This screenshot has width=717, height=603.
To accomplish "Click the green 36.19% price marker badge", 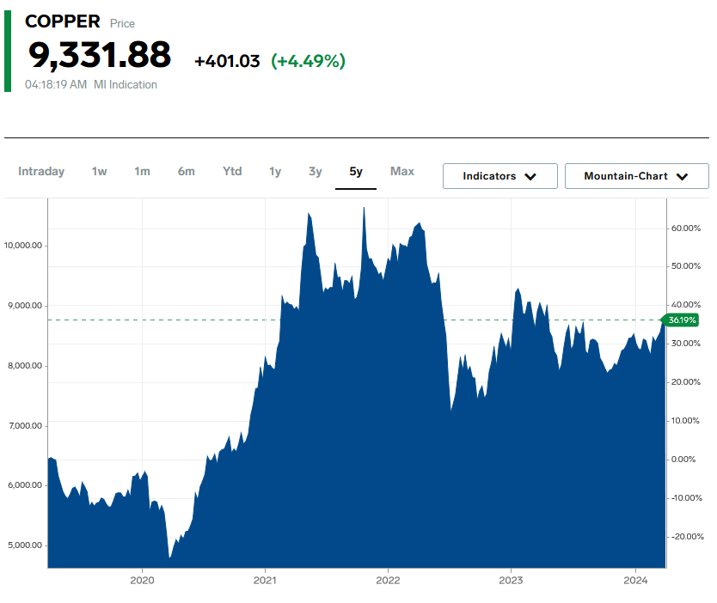I will tap(683, 320).
